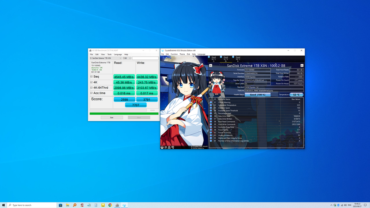This screenshot has width=370, height=208.
Task: Open Windows Start menu
Action: [x=3, y=205]
